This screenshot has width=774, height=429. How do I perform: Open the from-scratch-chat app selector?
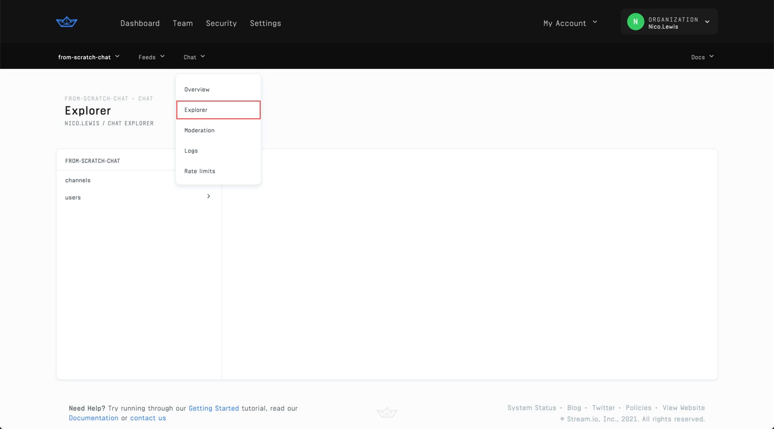click(x=89, y=57)
